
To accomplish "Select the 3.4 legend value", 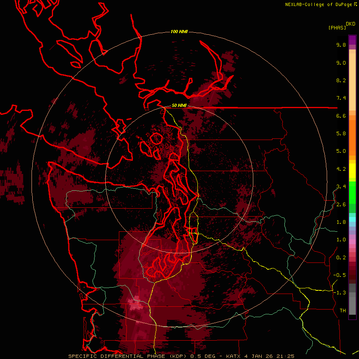I will 341,187.
